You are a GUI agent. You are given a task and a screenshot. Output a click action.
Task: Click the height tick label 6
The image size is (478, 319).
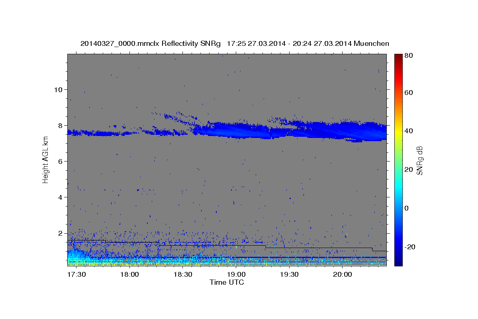(x=60, y=161)
